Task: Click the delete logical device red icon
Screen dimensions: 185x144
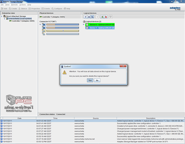Action: (106, 17)
